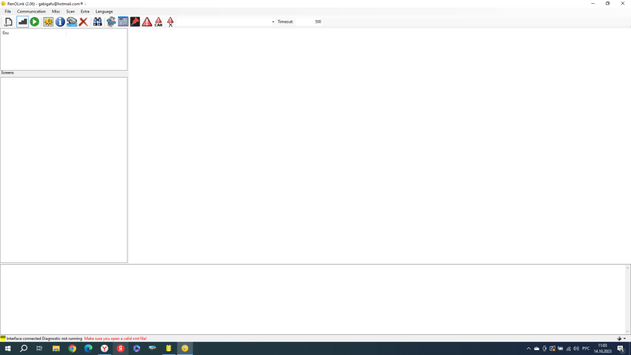Click the CAN warning triangle icon
The width and height of the screenshot is (631, 355).
(x=158, y=22)
